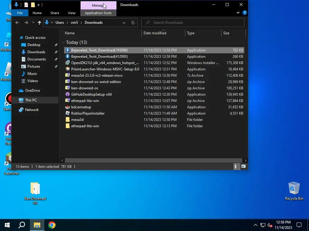Click the ben-drowned-os-weird-edition zip icon
This screenshot has width=309, height=231.
pyautogui.click(x=68, y=82)
